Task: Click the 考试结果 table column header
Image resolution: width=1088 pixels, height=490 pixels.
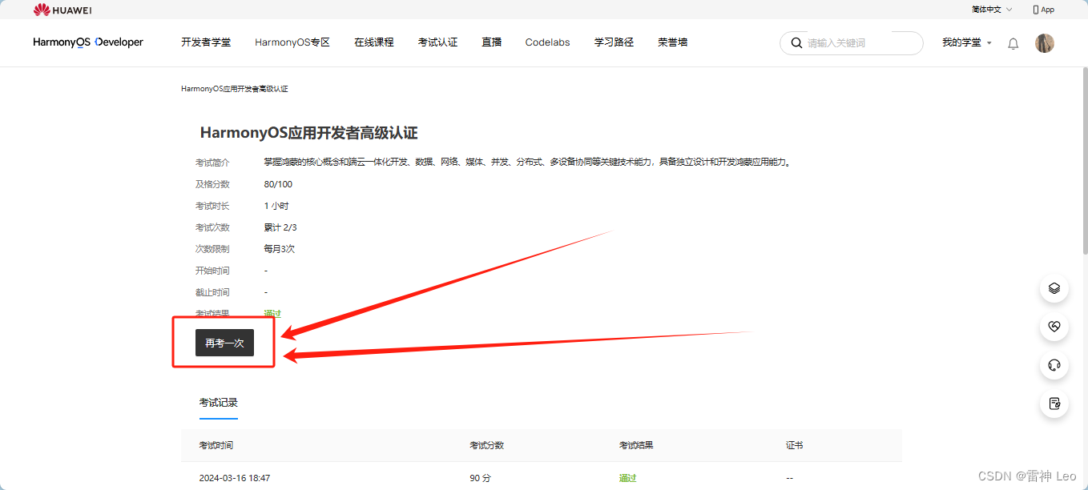Action: point(636,445)
